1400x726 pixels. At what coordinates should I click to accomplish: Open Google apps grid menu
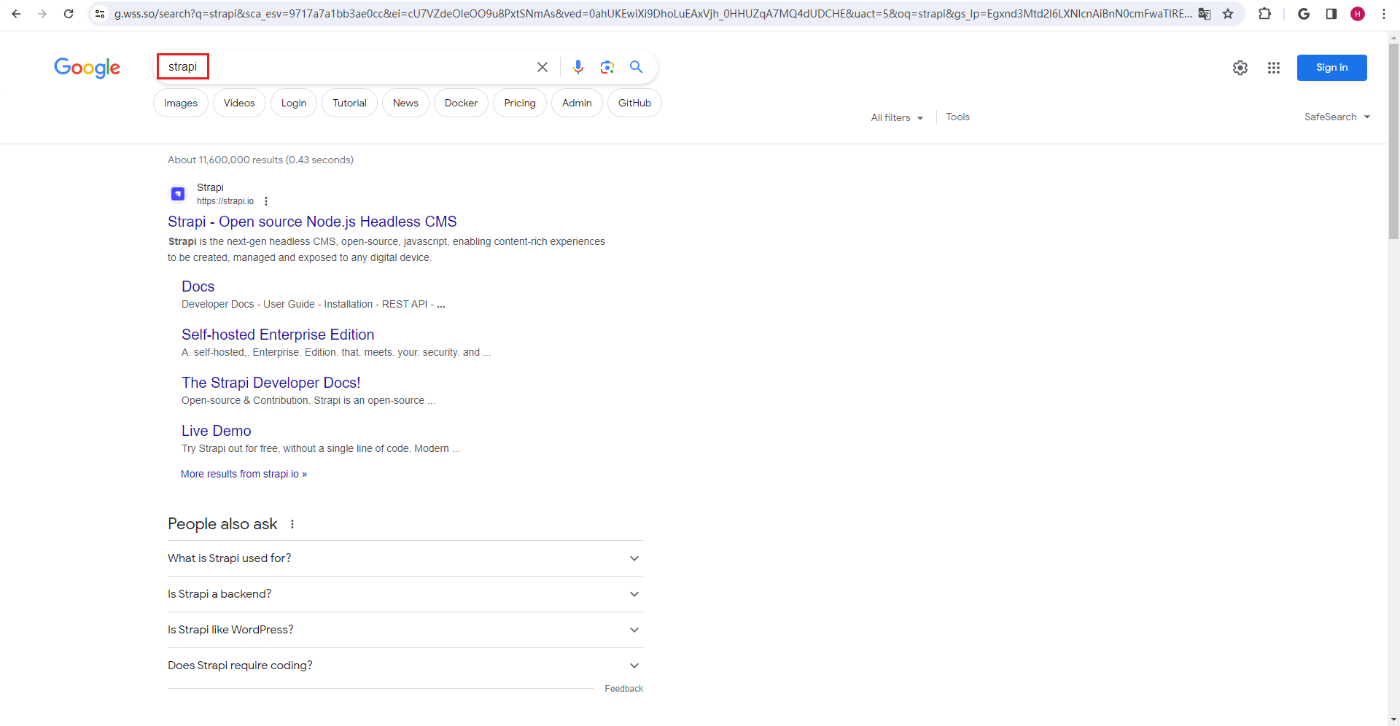[x=1273, y=68]
